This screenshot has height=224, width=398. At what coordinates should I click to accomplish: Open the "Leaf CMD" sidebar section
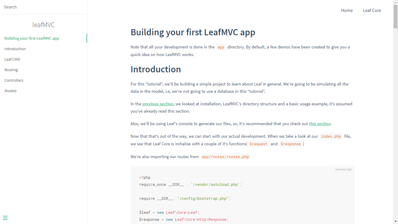(x=12, y=59)
